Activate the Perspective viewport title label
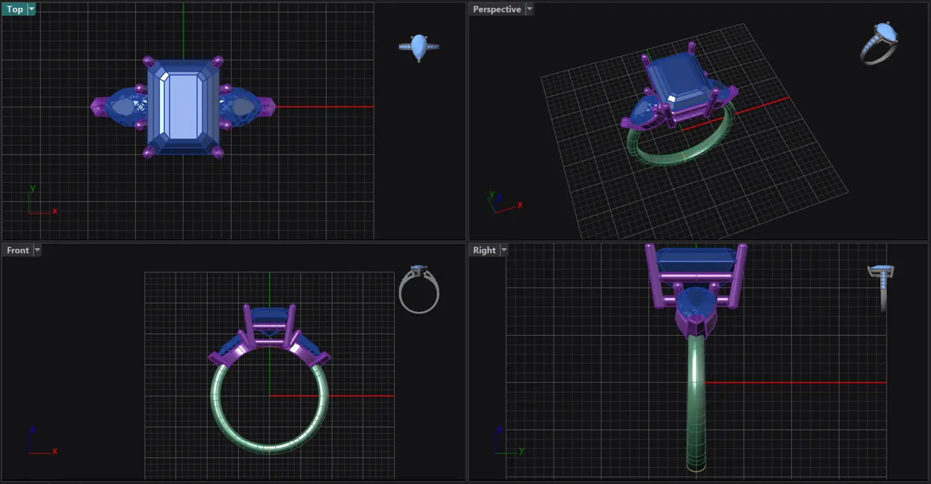This screenshot has height=484, width=931. [x=497, y=9]
